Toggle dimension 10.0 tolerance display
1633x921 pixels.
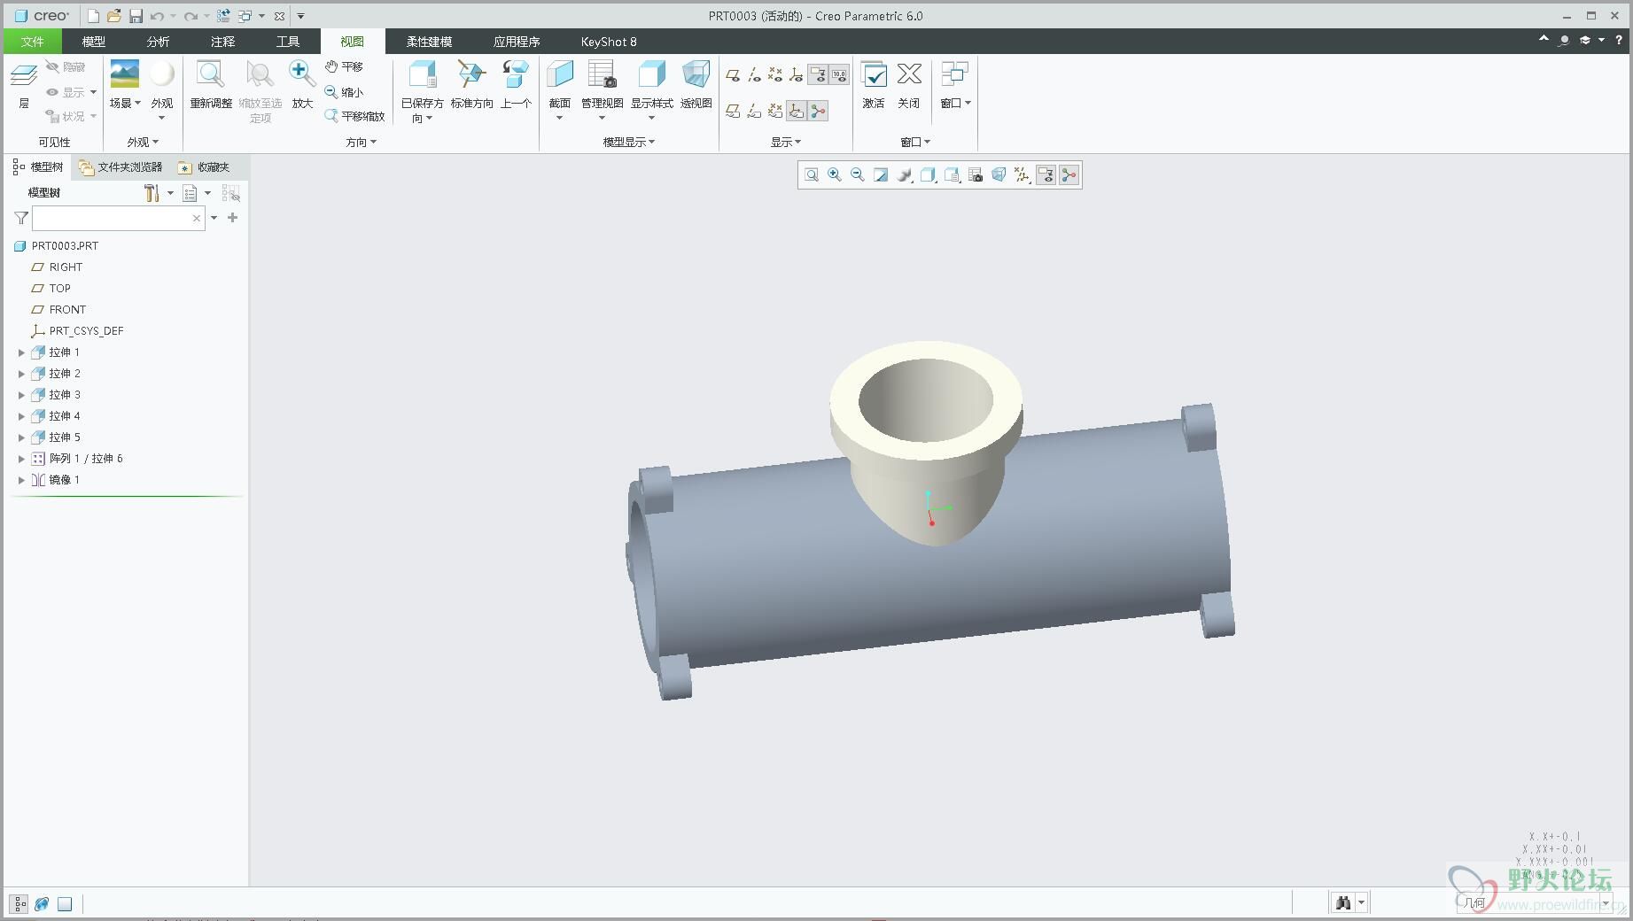point(839,75)
